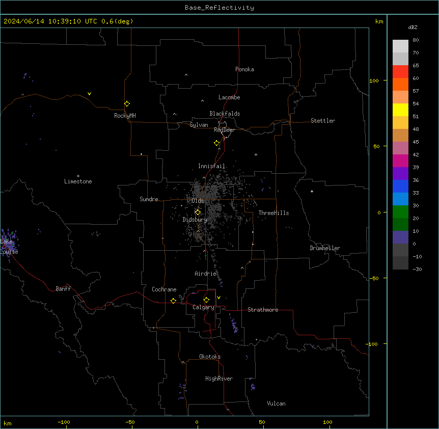
Task: Select the Okotoks label
Action: point(210,357)
